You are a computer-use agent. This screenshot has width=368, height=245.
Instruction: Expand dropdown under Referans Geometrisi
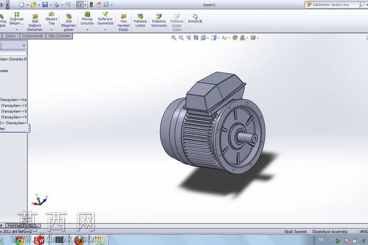[105, 30]
